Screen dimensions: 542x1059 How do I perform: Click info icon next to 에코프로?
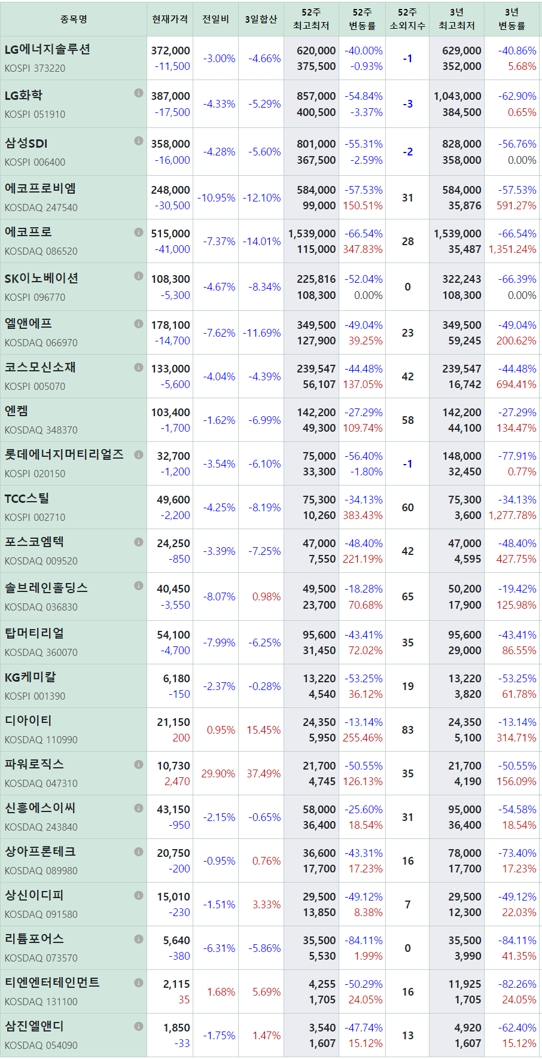point(139,232)
